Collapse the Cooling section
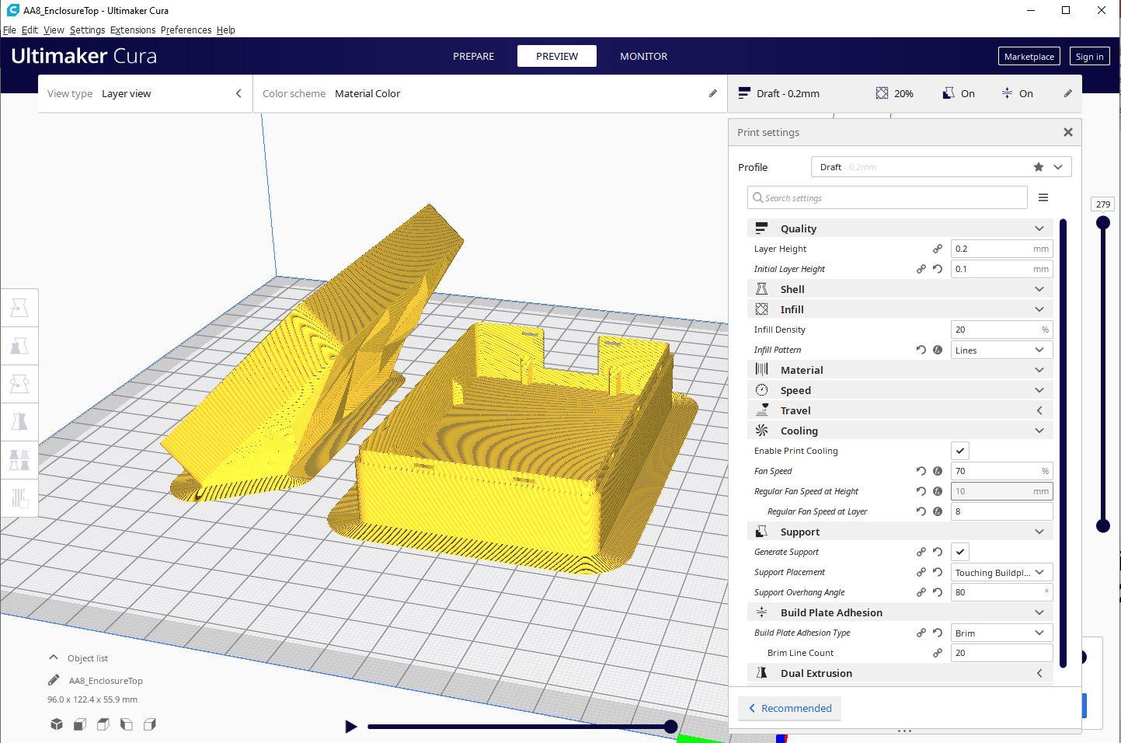Viewport: 1121px width, 743px height. click(900, 431)
